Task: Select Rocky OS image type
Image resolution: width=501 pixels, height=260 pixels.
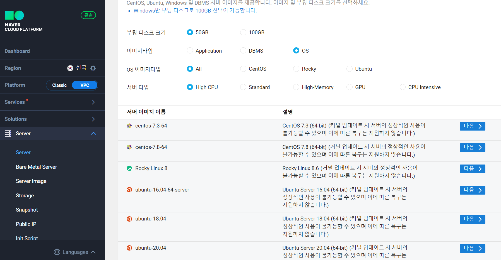Action: (x=296, y=69)
